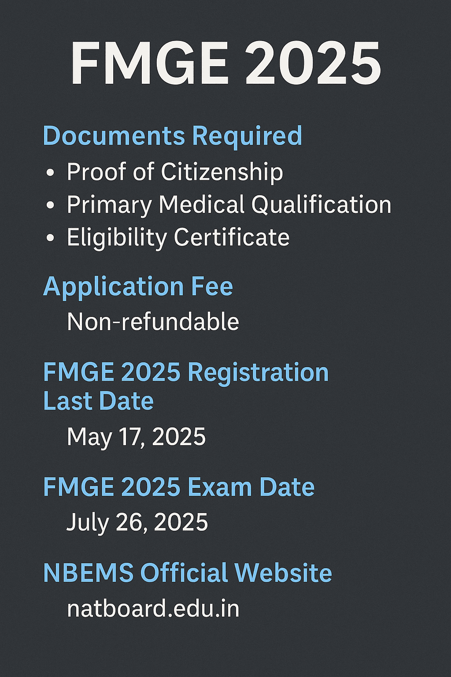Click the FMGE 2025 Registration heading line
The height and width of the screenshot is (677, 451).
[186, 372]
